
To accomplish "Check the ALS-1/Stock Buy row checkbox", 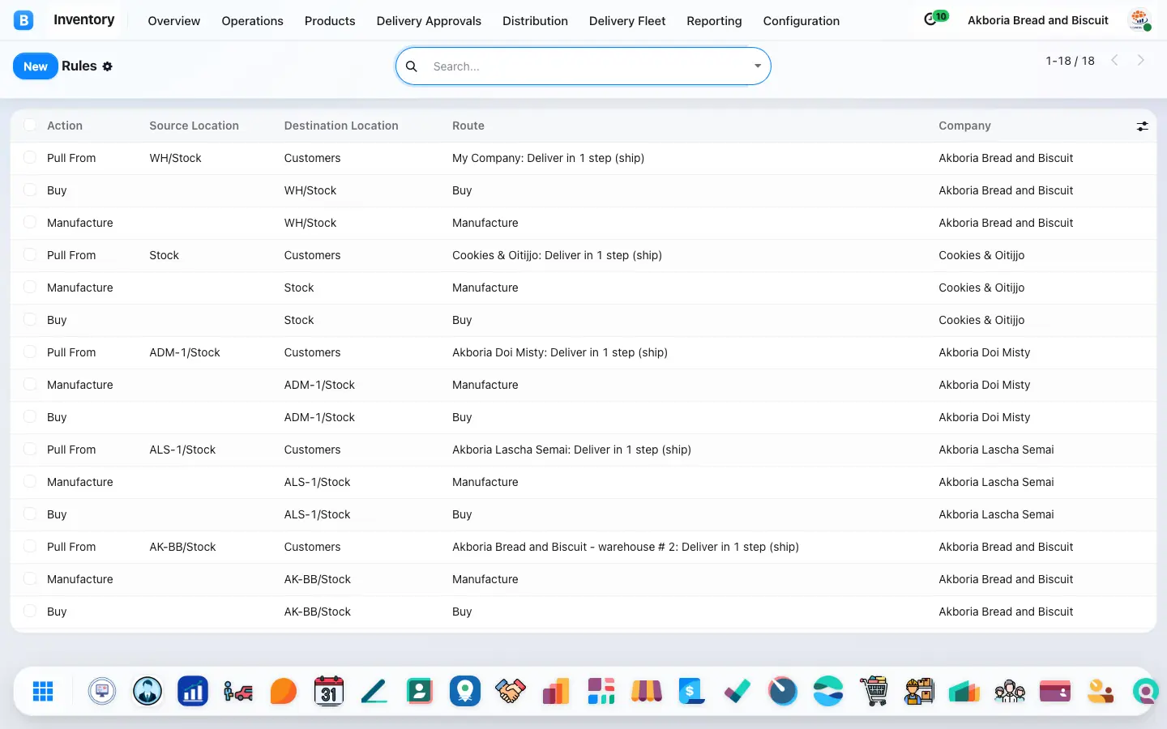I will point(30,514).
